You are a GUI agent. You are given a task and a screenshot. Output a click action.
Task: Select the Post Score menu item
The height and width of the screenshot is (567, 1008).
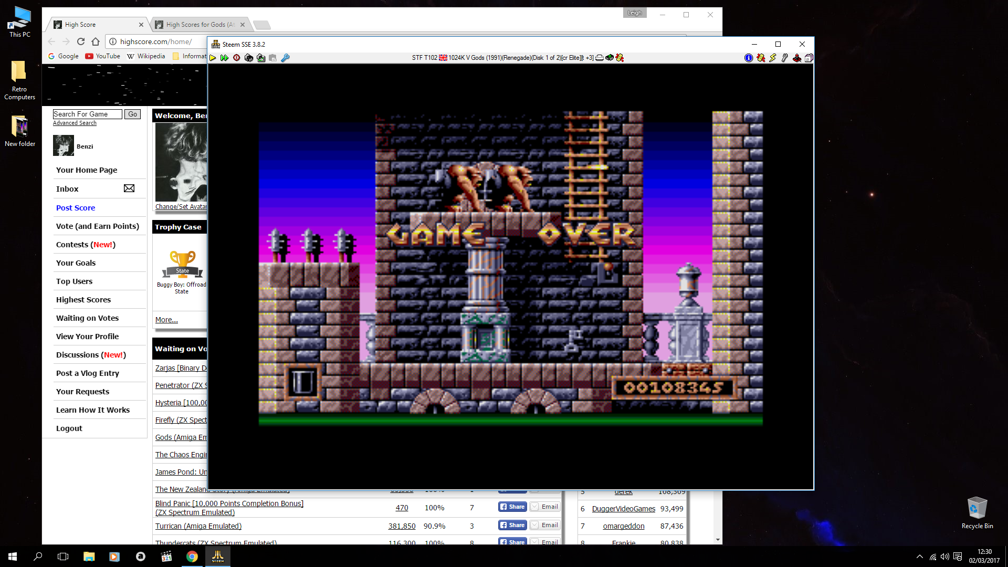[x=76, y=208]
